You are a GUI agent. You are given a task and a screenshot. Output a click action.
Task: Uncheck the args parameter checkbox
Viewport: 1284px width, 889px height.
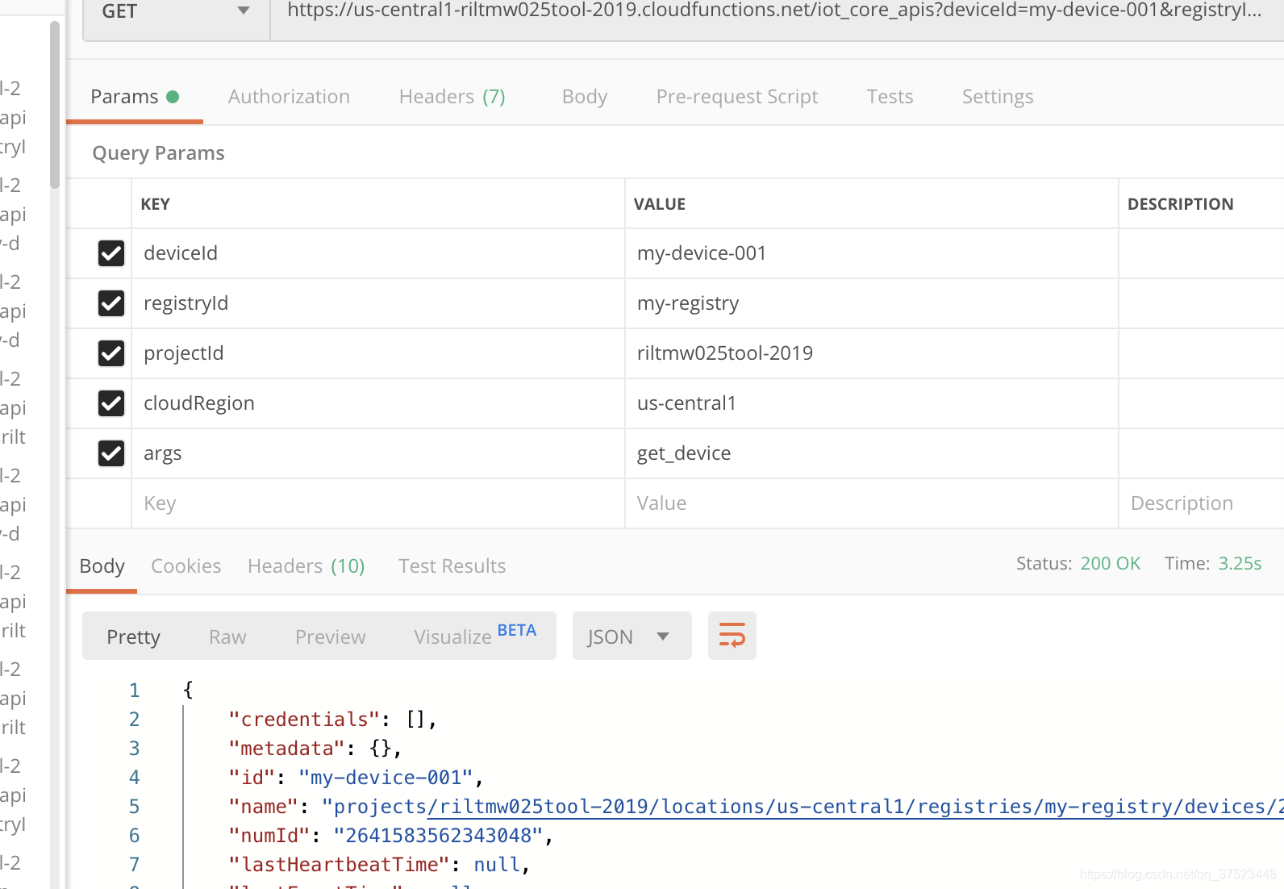tap(111, 453)
